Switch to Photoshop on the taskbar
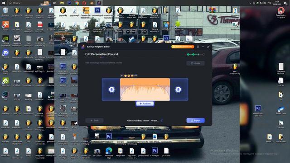Image resolution: width=290 pixels, height=163 pixels. (x=69, y=3)
